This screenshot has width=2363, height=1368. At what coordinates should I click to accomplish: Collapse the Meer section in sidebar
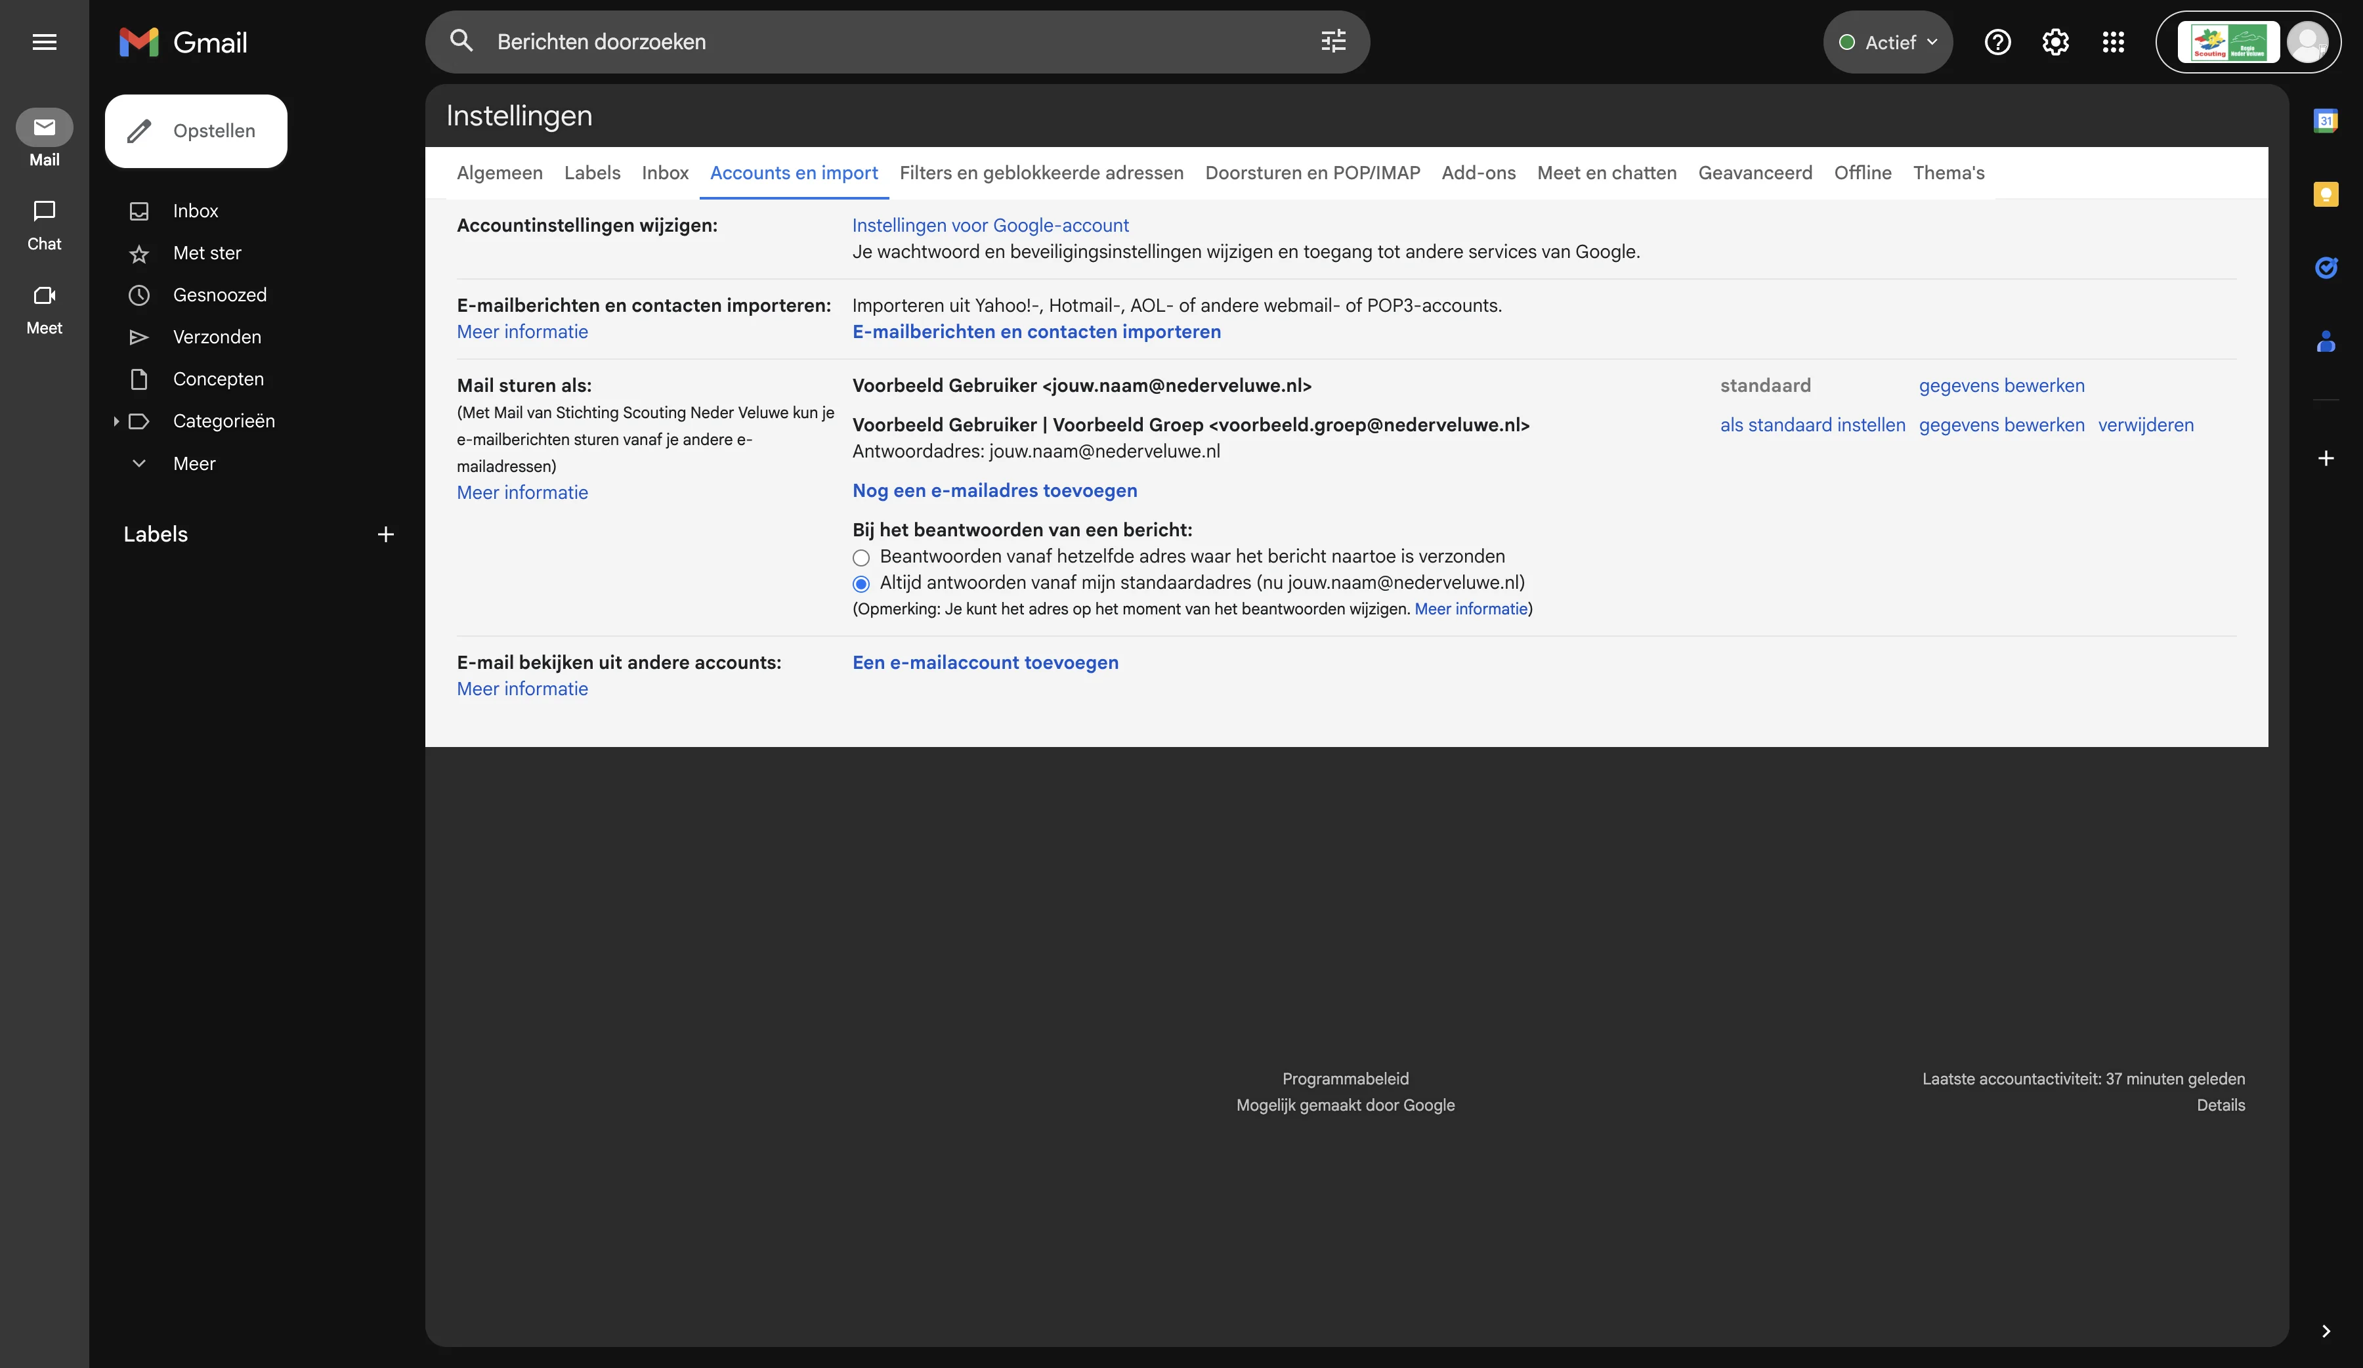coord(138,463)
